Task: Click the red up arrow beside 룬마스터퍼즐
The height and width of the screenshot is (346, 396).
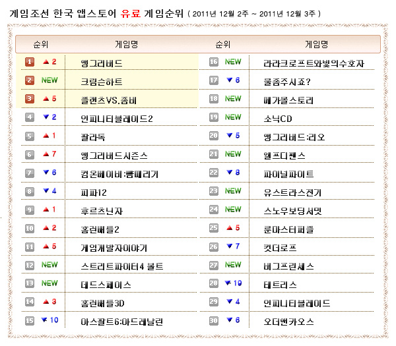Action: coord(230,228)
